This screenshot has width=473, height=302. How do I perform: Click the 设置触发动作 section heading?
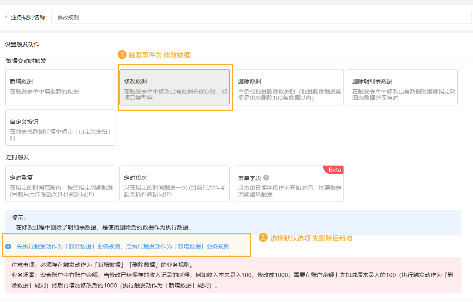point(22,44)
